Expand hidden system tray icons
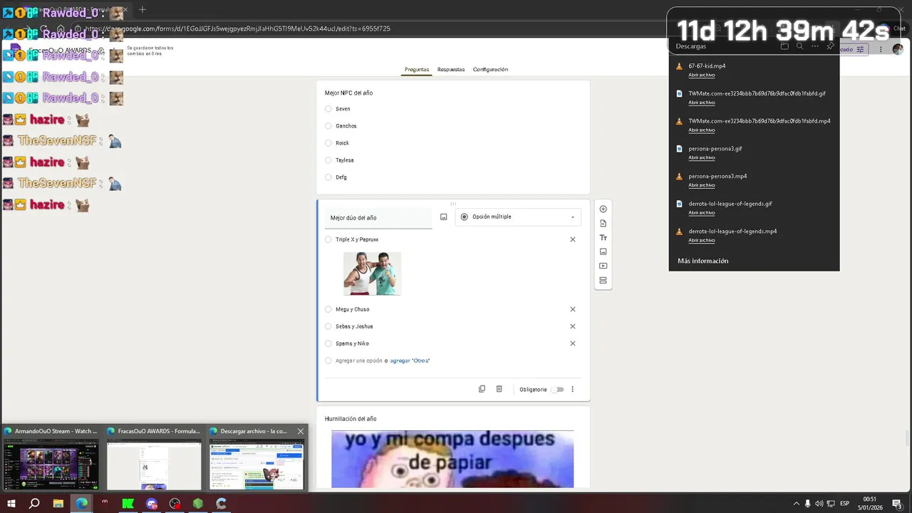This screenshot has width=912, height=513. click(x=796, y=504)
